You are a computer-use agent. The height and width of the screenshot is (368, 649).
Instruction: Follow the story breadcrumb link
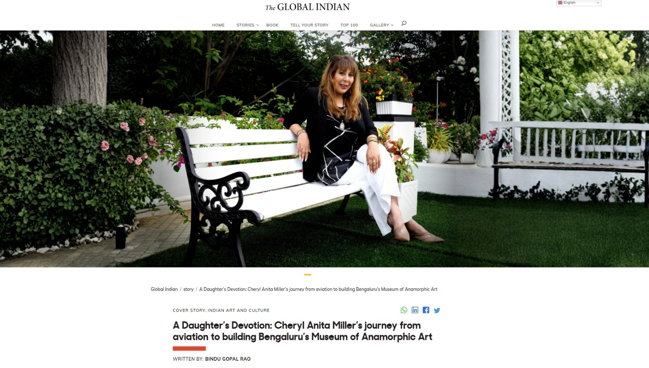click(188, 289)
